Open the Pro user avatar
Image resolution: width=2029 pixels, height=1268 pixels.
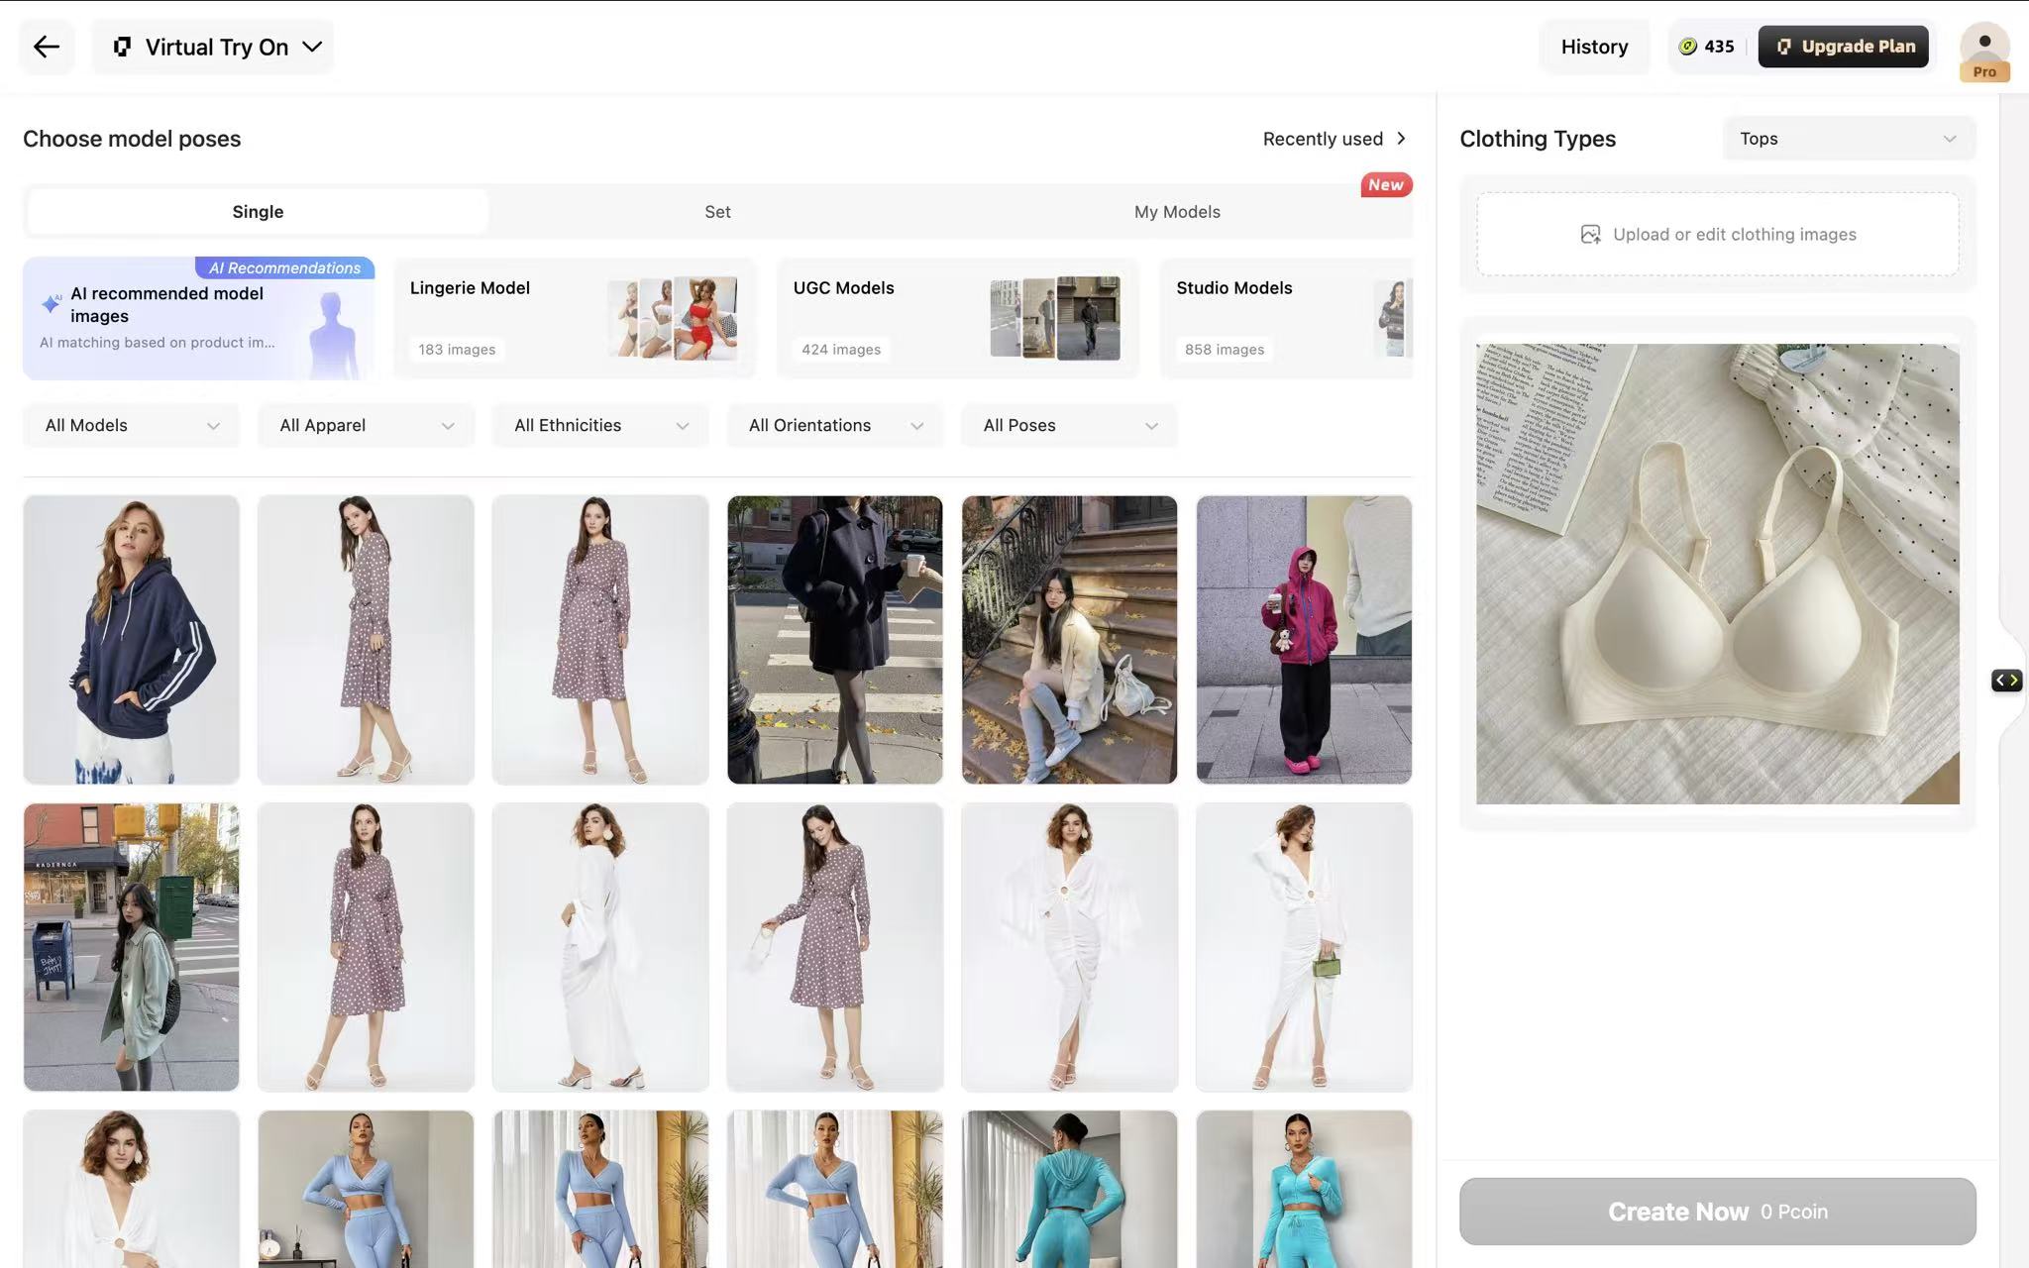(x=1984, y=50)
